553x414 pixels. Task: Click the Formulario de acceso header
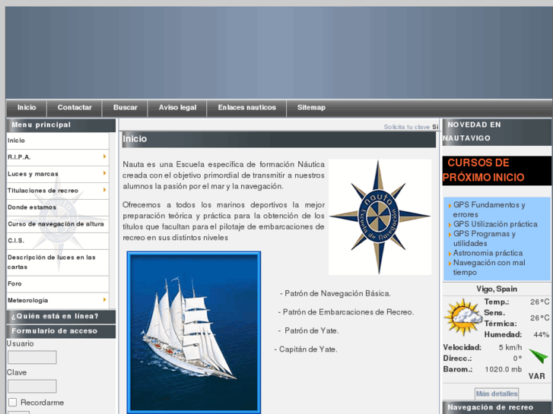61,331
